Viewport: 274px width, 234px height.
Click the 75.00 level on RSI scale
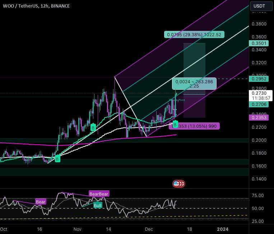(x=257, y=195)
